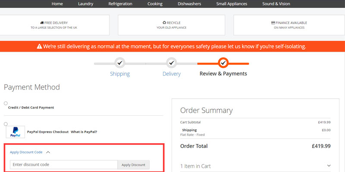Return to the Shipping step label
The height and width of the screenshot is (172, 345).
click(x=120, y=74)
